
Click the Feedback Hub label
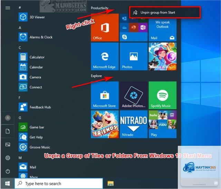[40, 107]
